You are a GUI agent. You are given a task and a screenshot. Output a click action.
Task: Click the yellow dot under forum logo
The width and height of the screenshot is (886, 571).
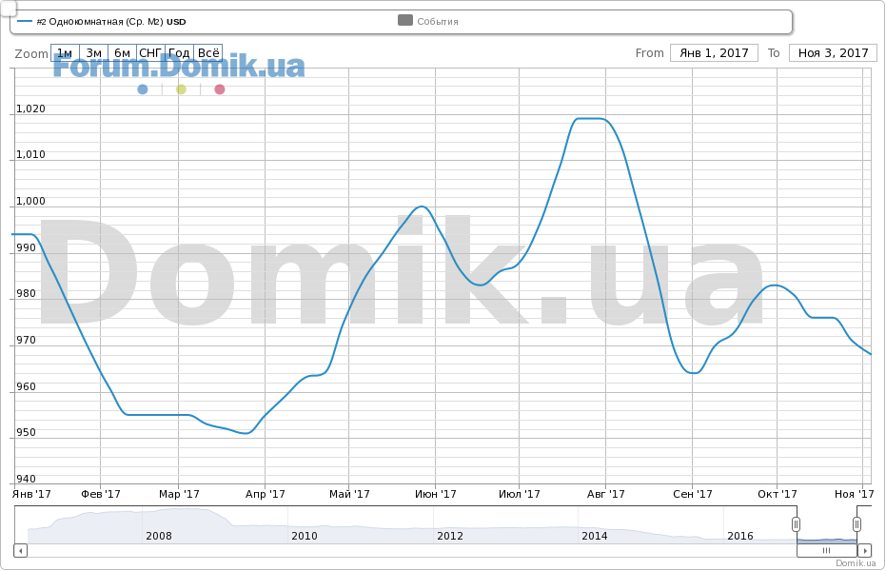[x=181, y=89]
